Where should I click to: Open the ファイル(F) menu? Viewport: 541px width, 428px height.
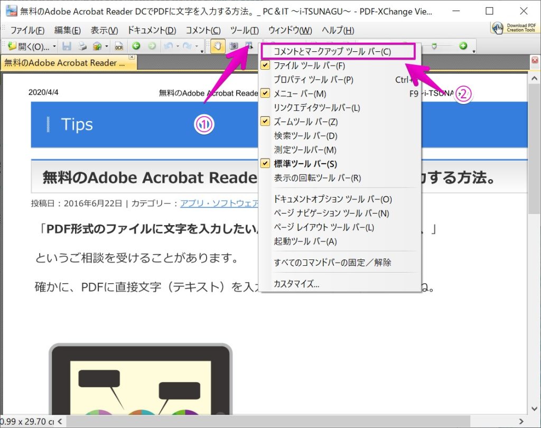27,30
